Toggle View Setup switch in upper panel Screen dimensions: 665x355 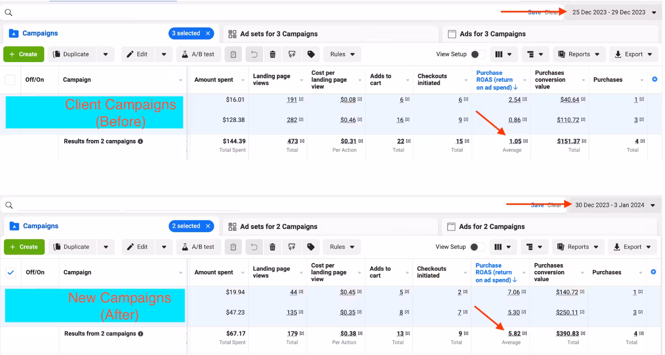[x=478, y=54]
